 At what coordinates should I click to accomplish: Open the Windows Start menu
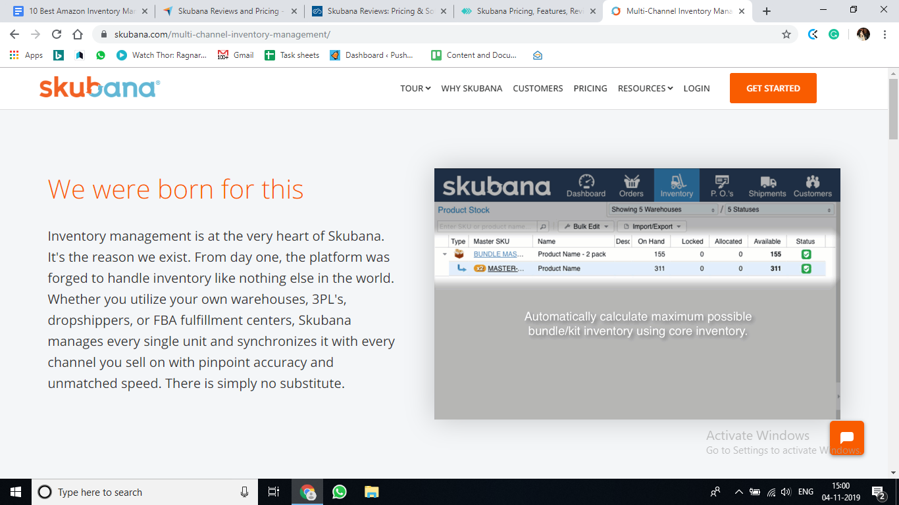point(16,492)
